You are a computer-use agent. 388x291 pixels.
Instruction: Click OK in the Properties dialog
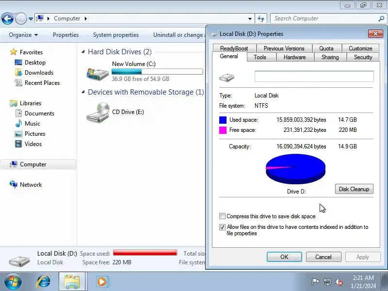[x=284, y=257]
